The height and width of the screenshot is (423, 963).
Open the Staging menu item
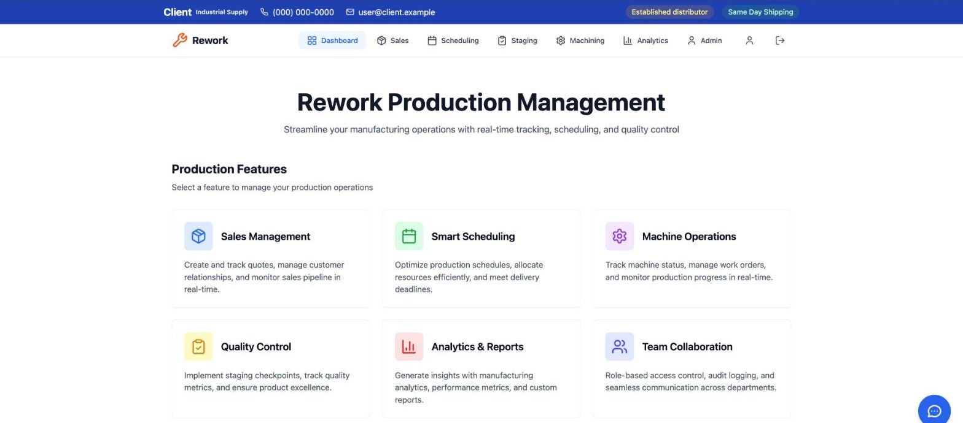517,40
